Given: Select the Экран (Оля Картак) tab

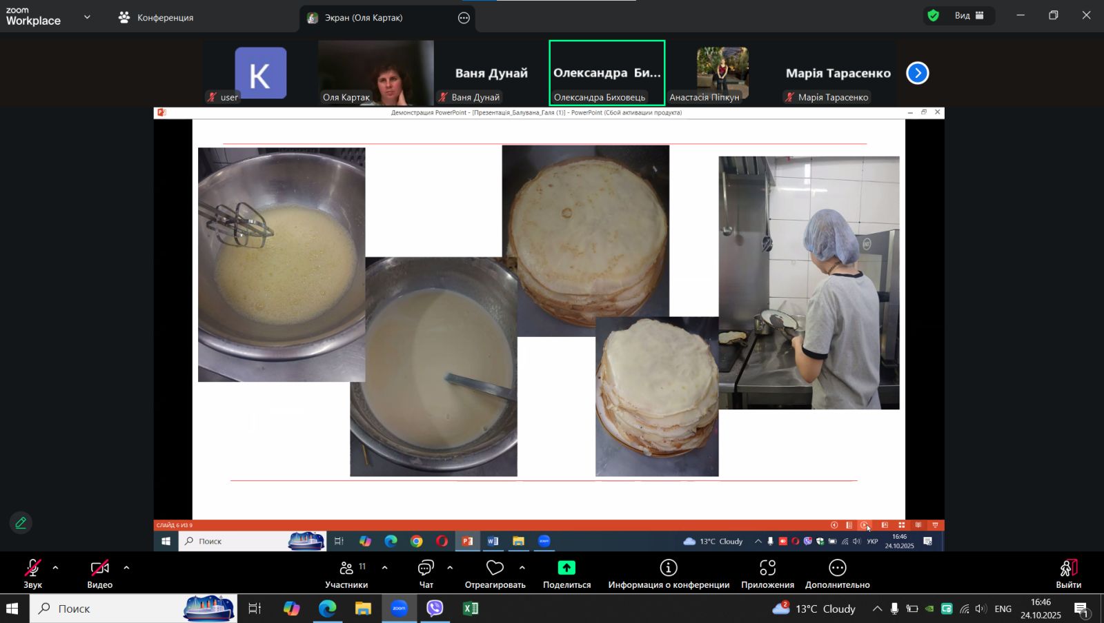Looking at the screenshot, I should click(364, 18).
